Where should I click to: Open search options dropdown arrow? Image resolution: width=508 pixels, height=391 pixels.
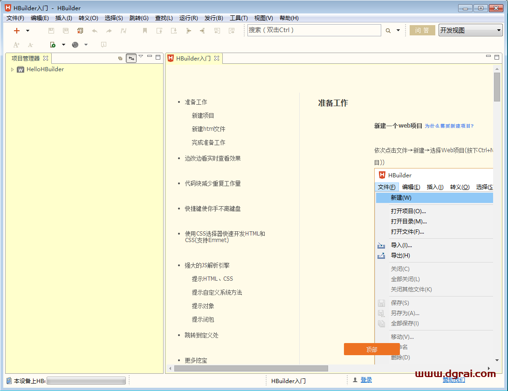pos(398,30)
